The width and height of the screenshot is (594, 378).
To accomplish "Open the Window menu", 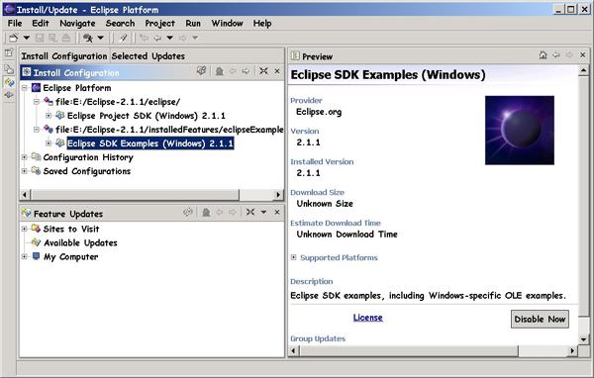I will [x=227, y=24].
